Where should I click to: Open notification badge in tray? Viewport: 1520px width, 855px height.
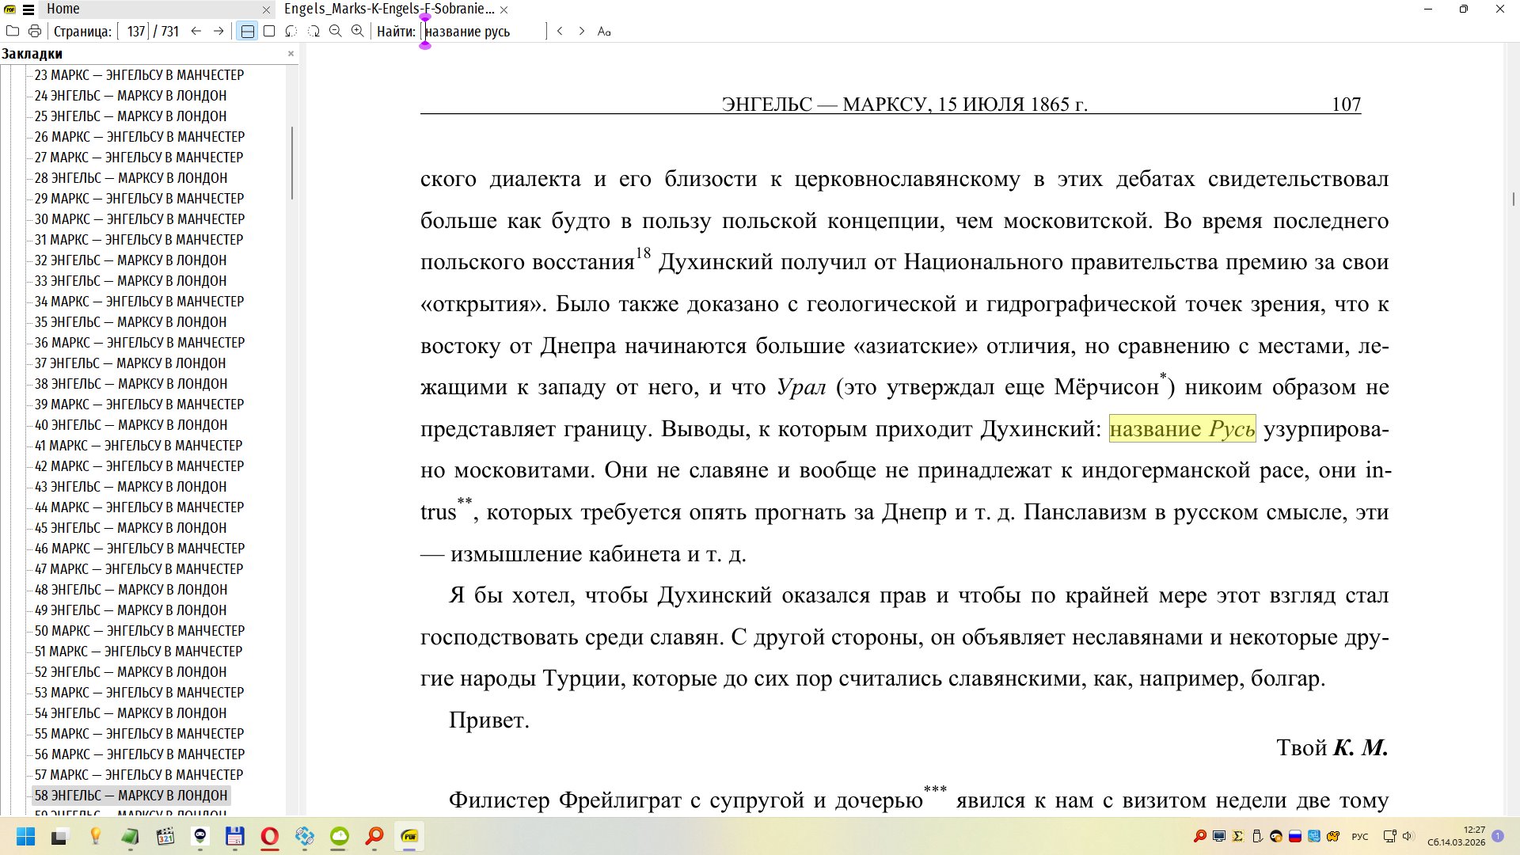click(x=1498, y=836)
